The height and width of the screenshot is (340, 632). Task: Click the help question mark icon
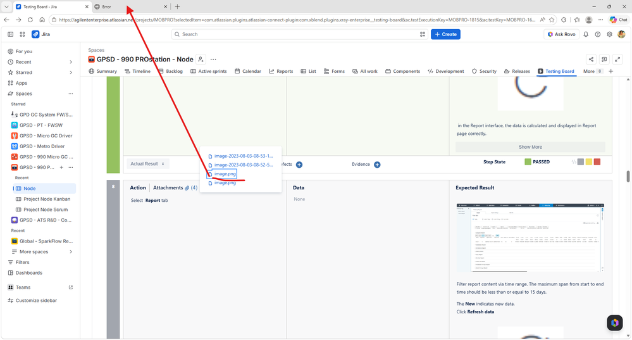point(598,34)
